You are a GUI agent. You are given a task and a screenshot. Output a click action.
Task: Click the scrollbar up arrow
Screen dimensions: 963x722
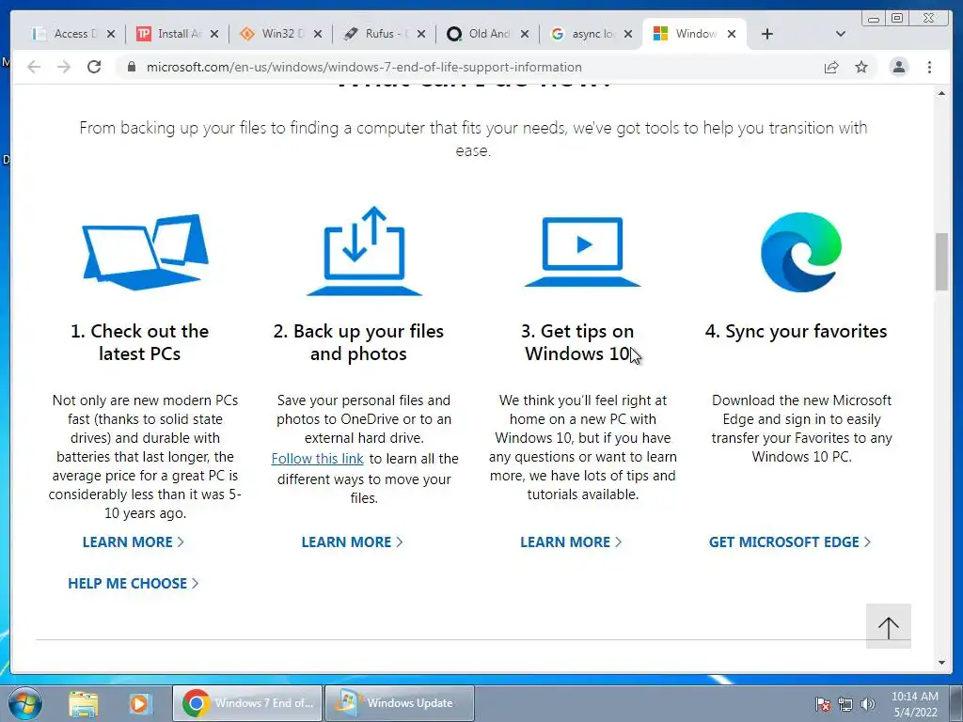tap(941, 93)
